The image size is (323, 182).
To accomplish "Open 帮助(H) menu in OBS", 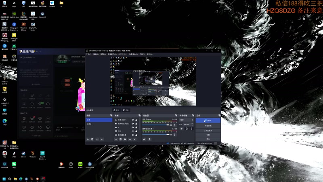I will click(x=149, y=54).
